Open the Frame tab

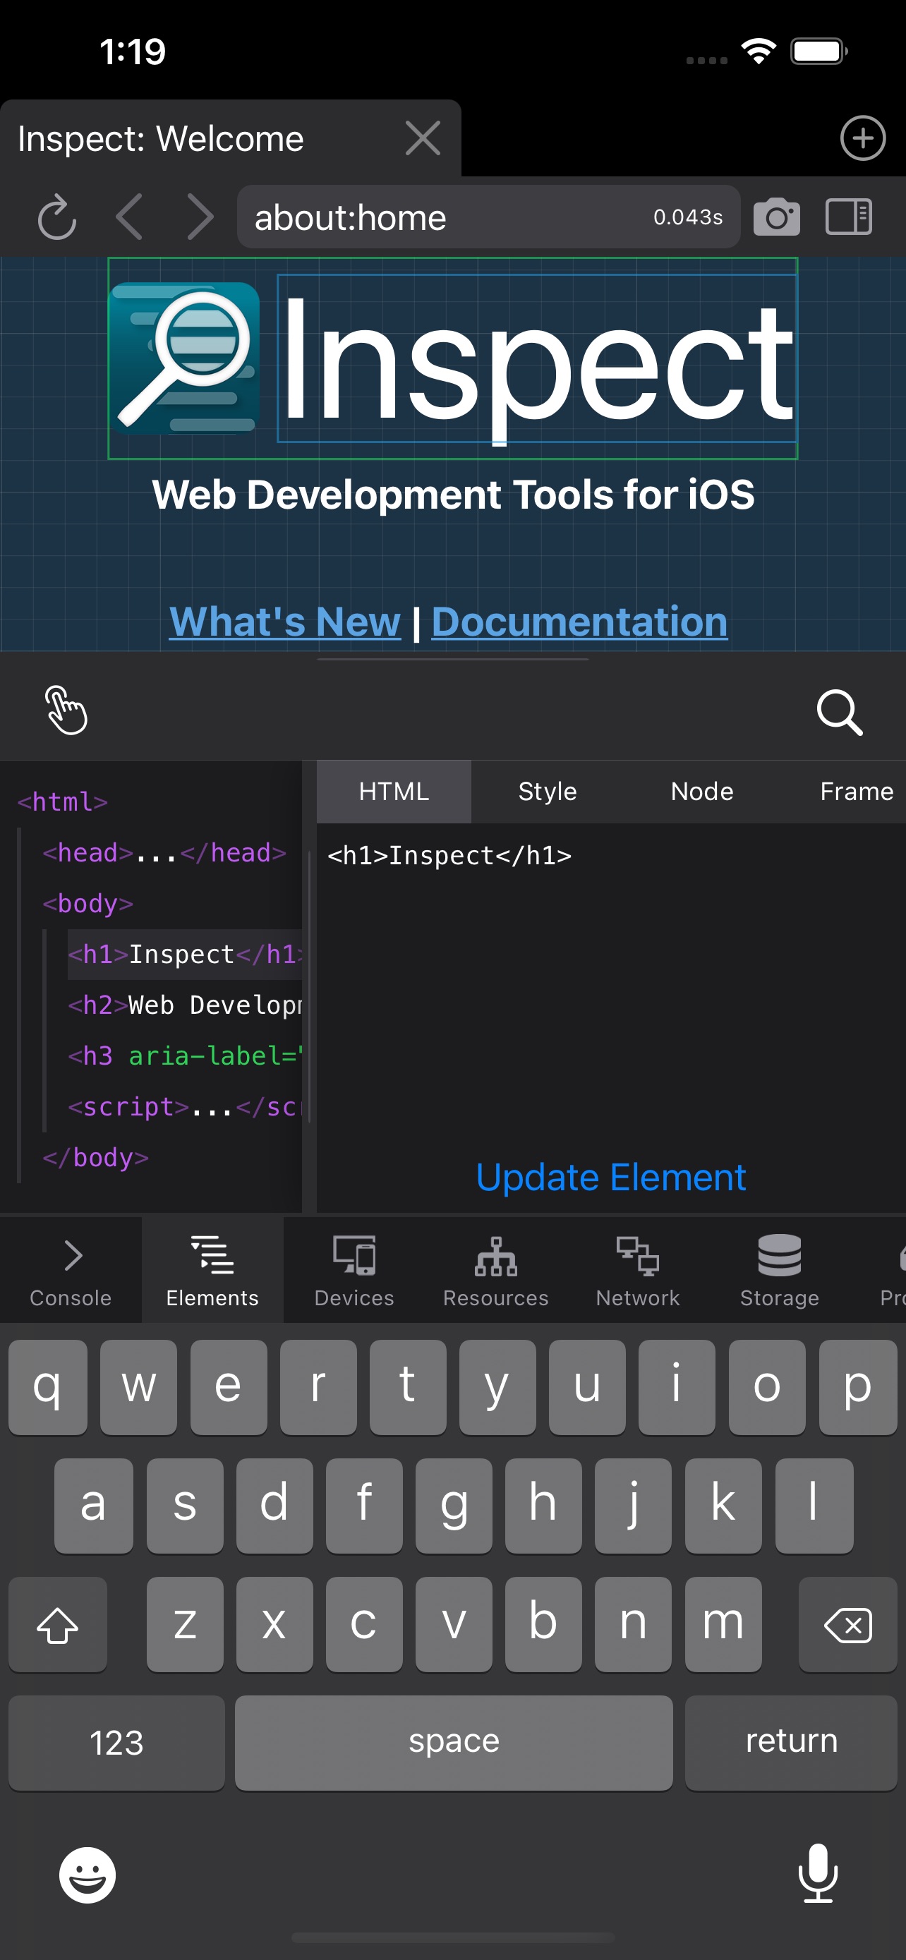(857, 792)
